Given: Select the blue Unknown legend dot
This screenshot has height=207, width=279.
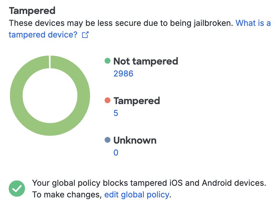Looking at the screenshot, I should tap(108, 140).
